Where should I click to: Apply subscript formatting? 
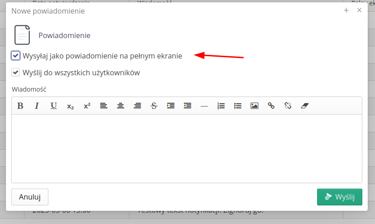71,106
